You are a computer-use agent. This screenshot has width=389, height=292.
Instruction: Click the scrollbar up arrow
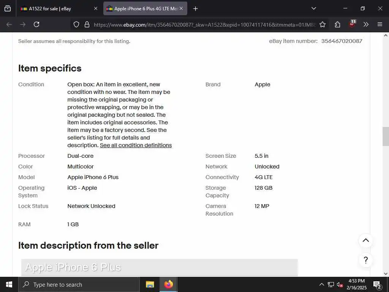(386, 35)
